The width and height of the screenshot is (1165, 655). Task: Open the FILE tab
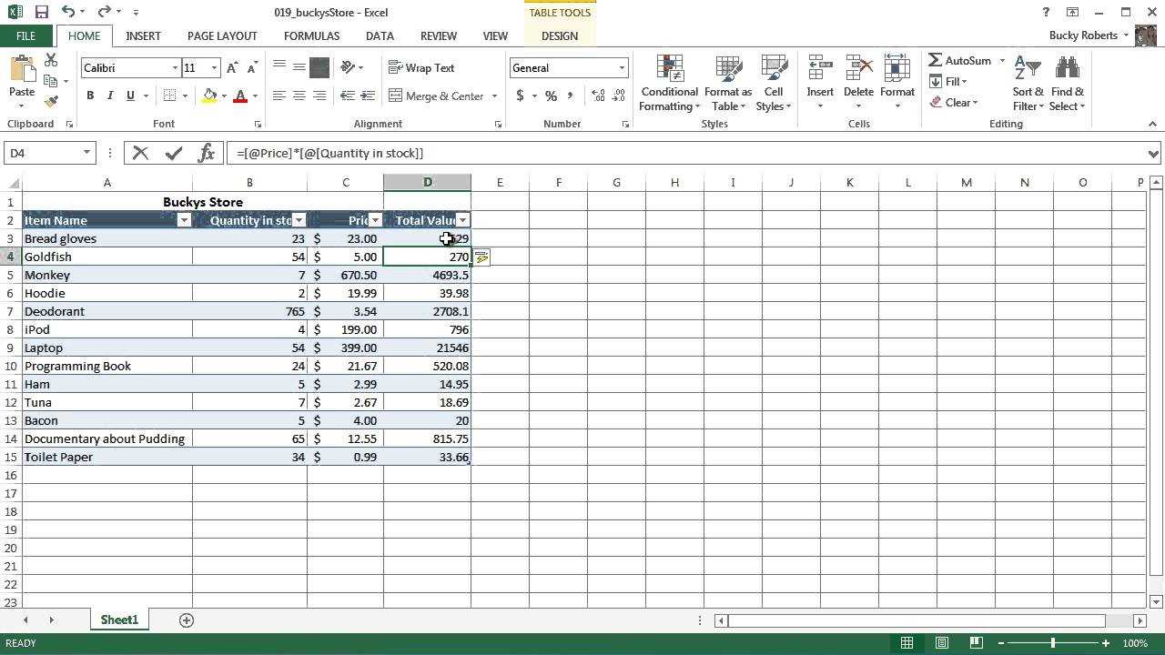(25, 35)
